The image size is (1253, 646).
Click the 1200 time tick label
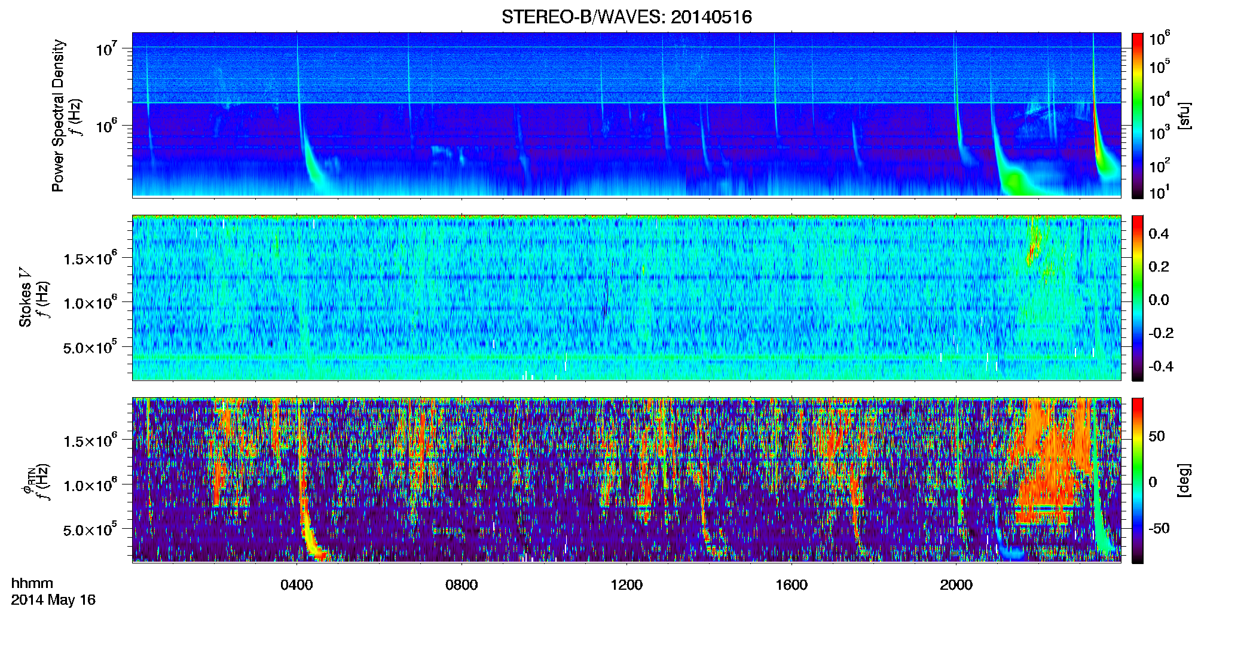coord(626,585)
